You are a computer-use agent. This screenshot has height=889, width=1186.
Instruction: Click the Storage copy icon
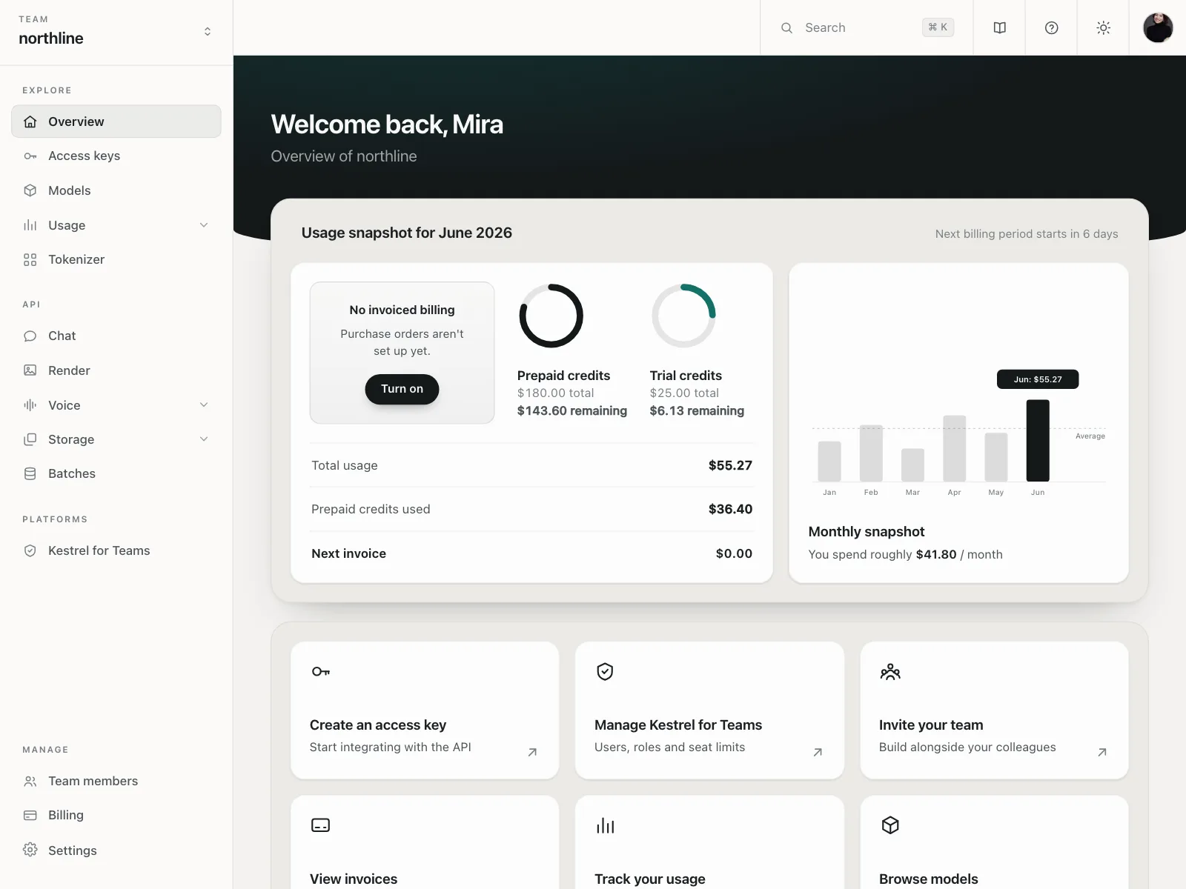30,439
